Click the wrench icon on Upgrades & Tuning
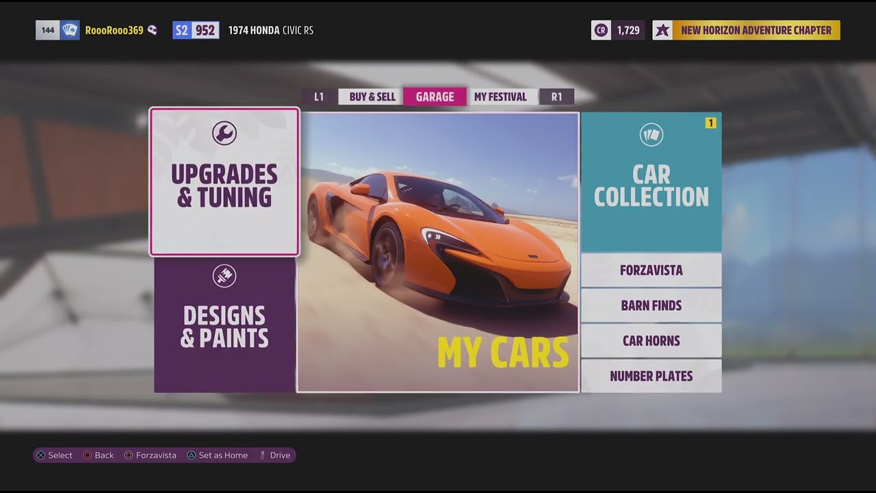The height and width of the screenshot is (493, 876). click(224, 133)
